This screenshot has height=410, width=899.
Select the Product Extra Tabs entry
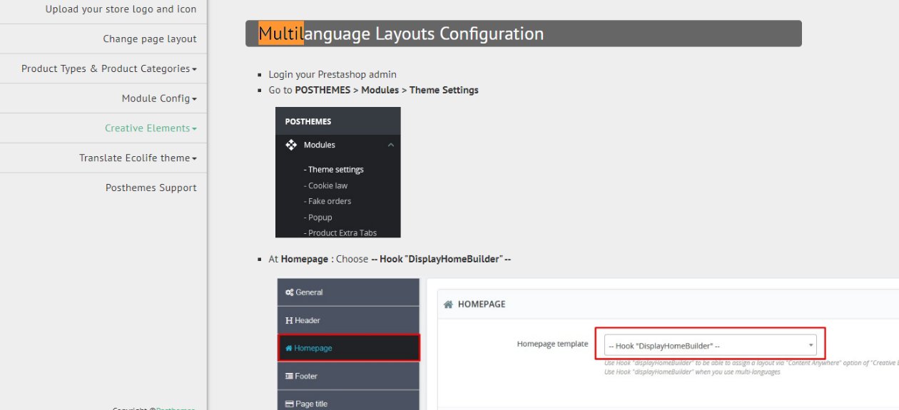point(340,233)
